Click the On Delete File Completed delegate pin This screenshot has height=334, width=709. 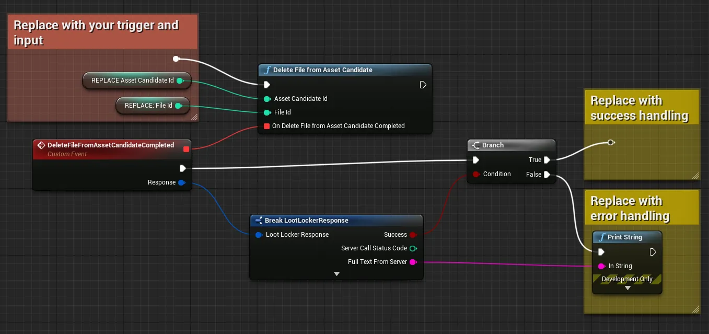[267, 126]
